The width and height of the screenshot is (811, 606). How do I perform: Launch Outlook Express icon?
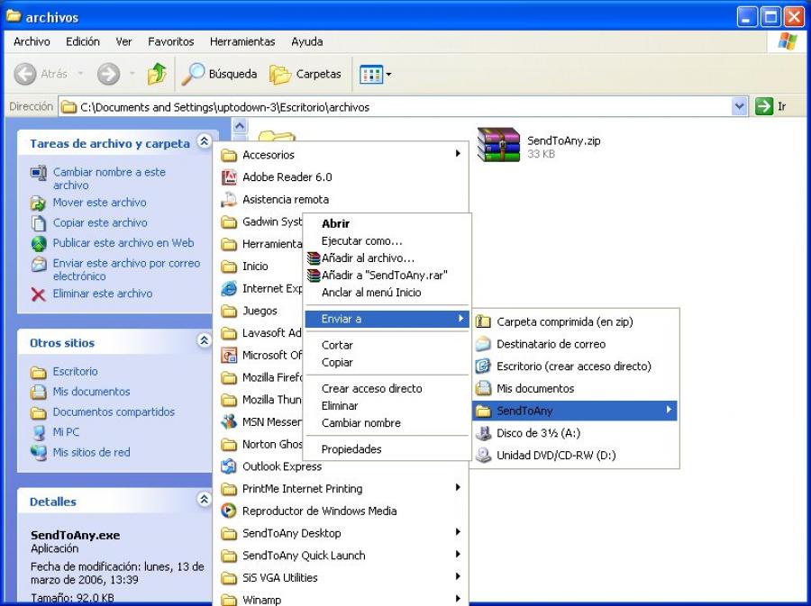point(229,466)
